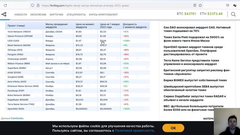Click the Цена на момент аирдропа header
This screenshot has height=135, width=240.
pos(85,25)
